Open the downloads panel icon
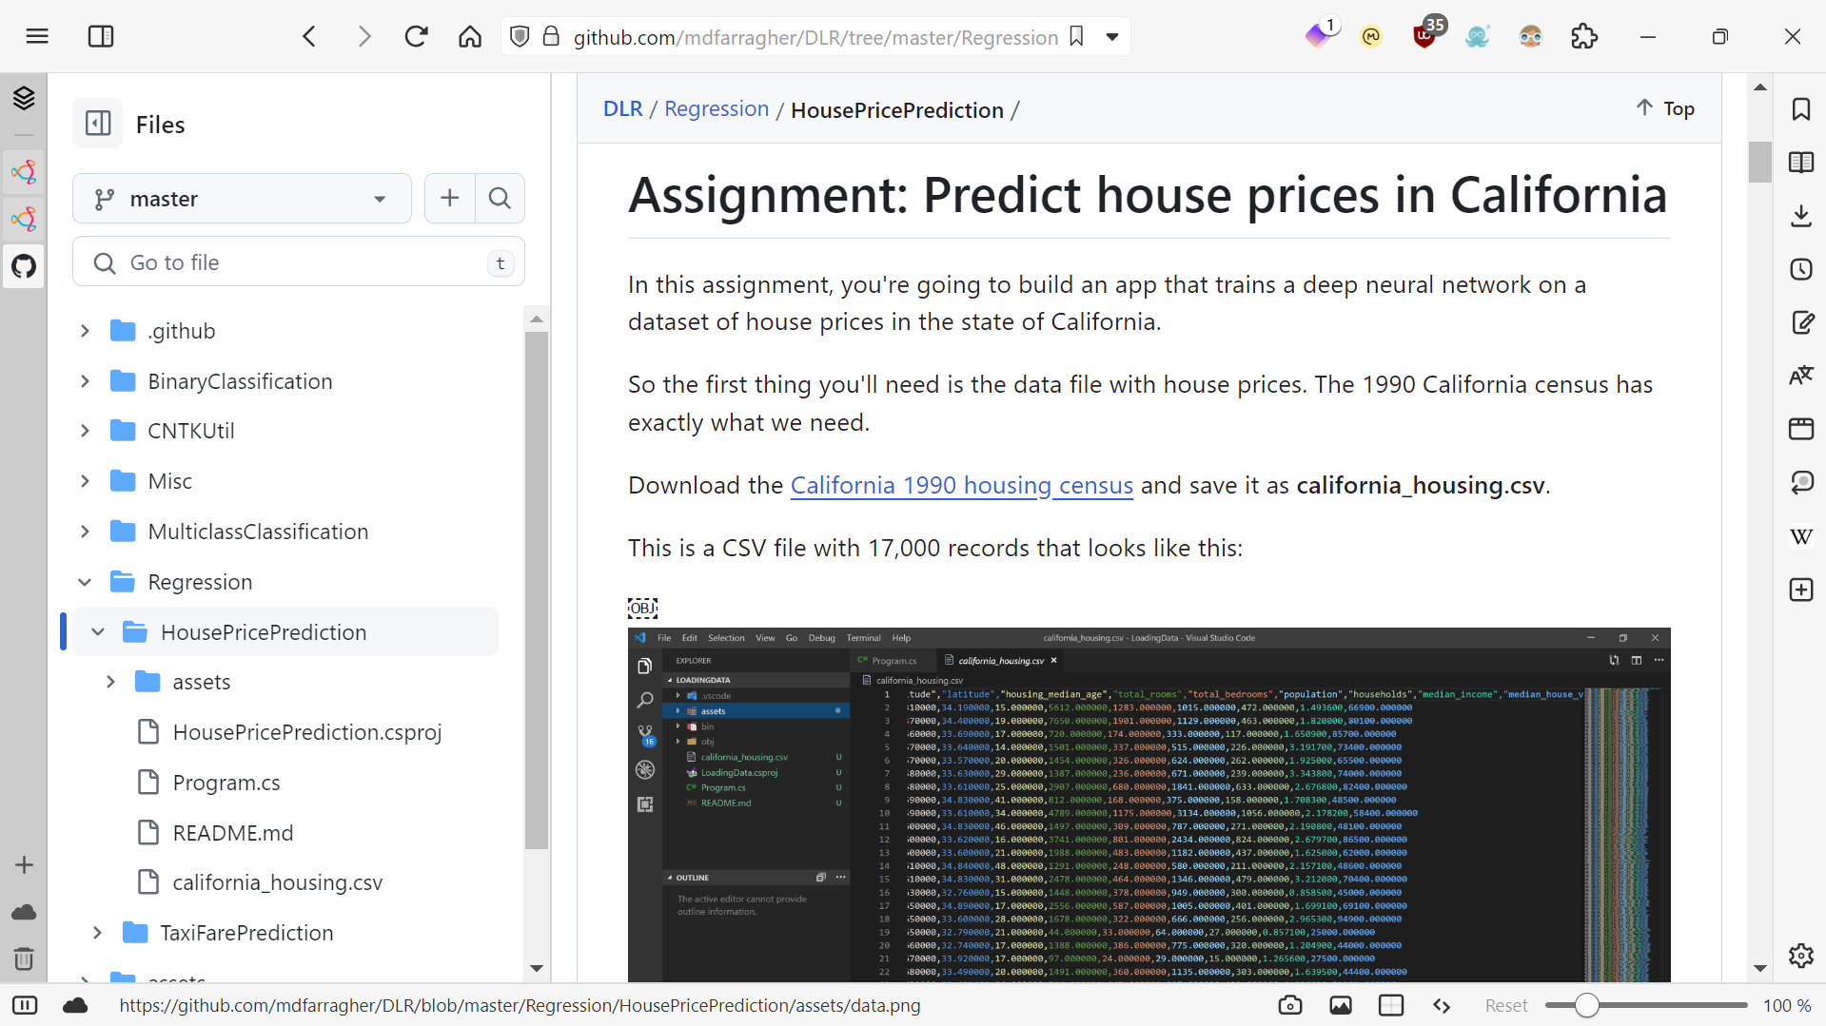Viewport: 1826px width, 1026px height. (1800, 216)
